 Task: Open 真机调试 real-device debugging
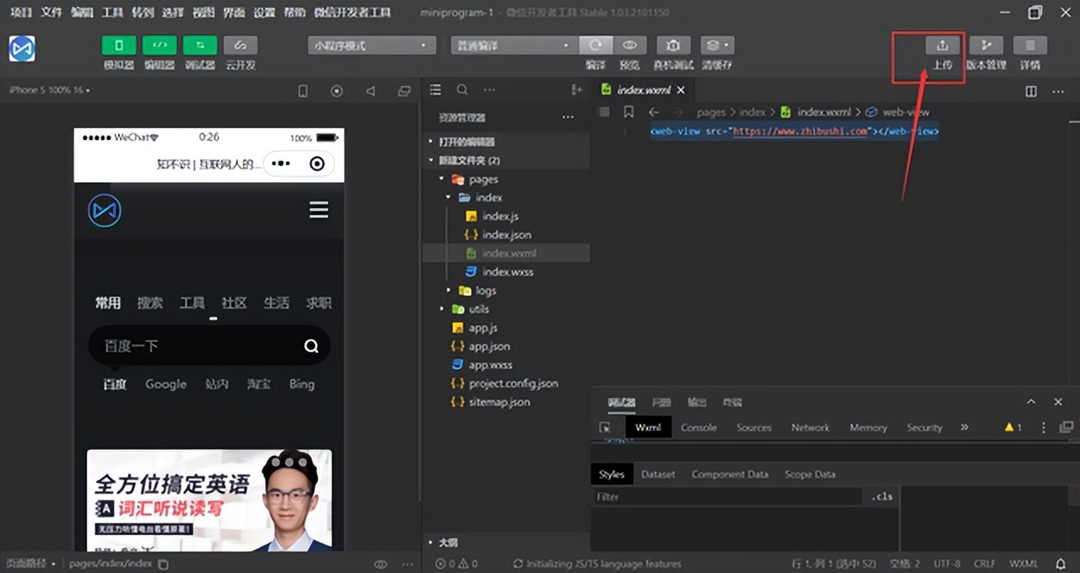point(672,45)
